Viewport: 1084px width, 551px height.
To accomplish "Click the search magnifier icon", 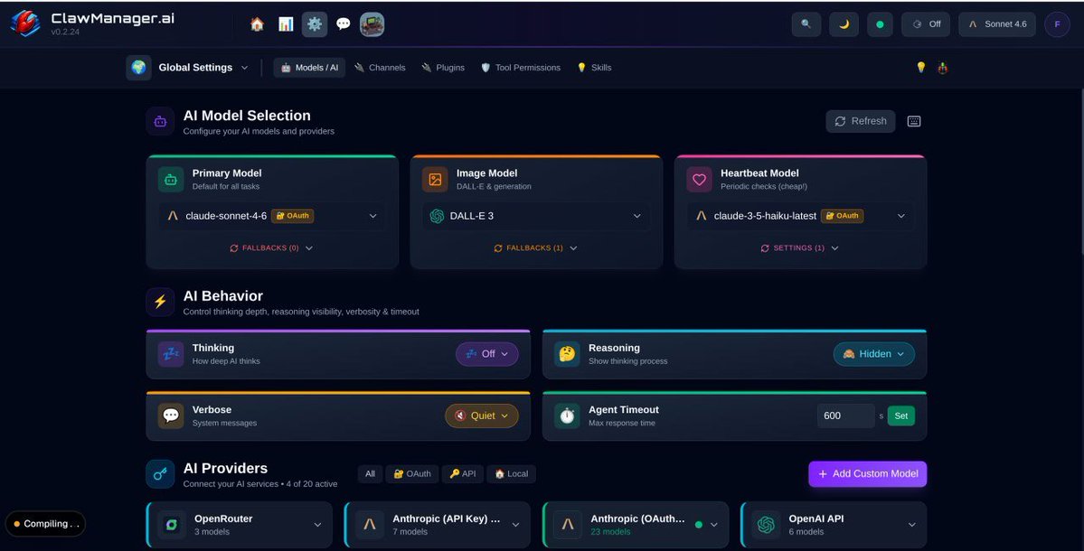I will coord(806,23).
